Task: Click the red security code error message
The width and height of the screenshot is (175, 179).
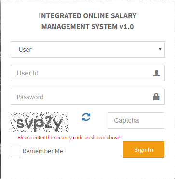Action: coord(69,138)
